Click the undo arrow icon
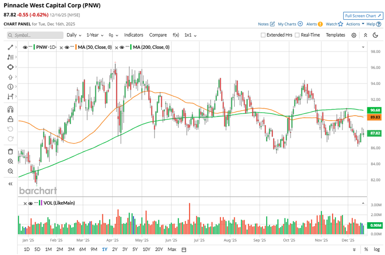Viewport: 385px width, 255px height. coord(10,129)
